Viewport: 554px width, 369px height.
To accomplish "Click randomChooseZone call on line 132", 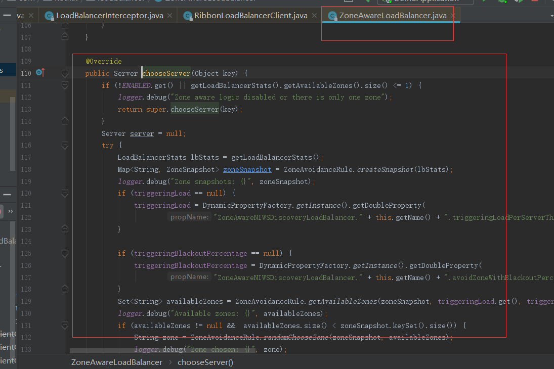I will (x=296, y=338).
